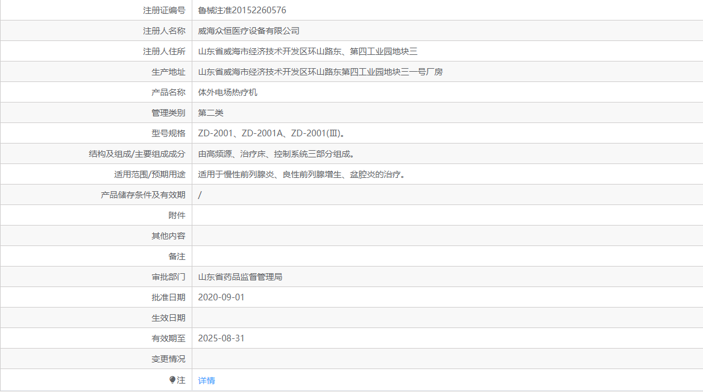703x392 pixels.
Task: Click the 注册人住所 field label
Action: coord(164,52)
